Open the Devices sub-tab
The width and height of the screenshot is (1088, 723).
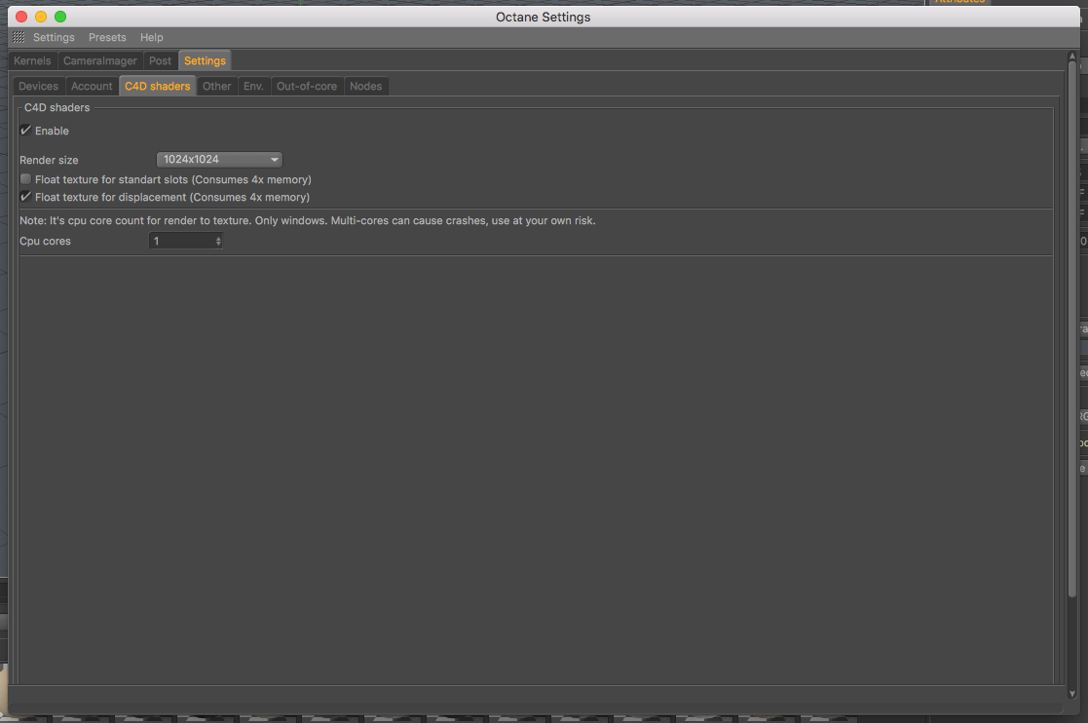pos(39,86)
